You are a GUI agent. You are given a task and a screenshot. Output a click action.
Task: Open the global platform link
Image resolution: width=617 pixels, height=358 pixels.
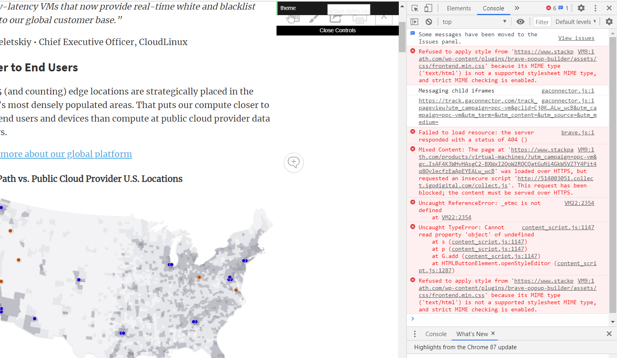point(66,154)
